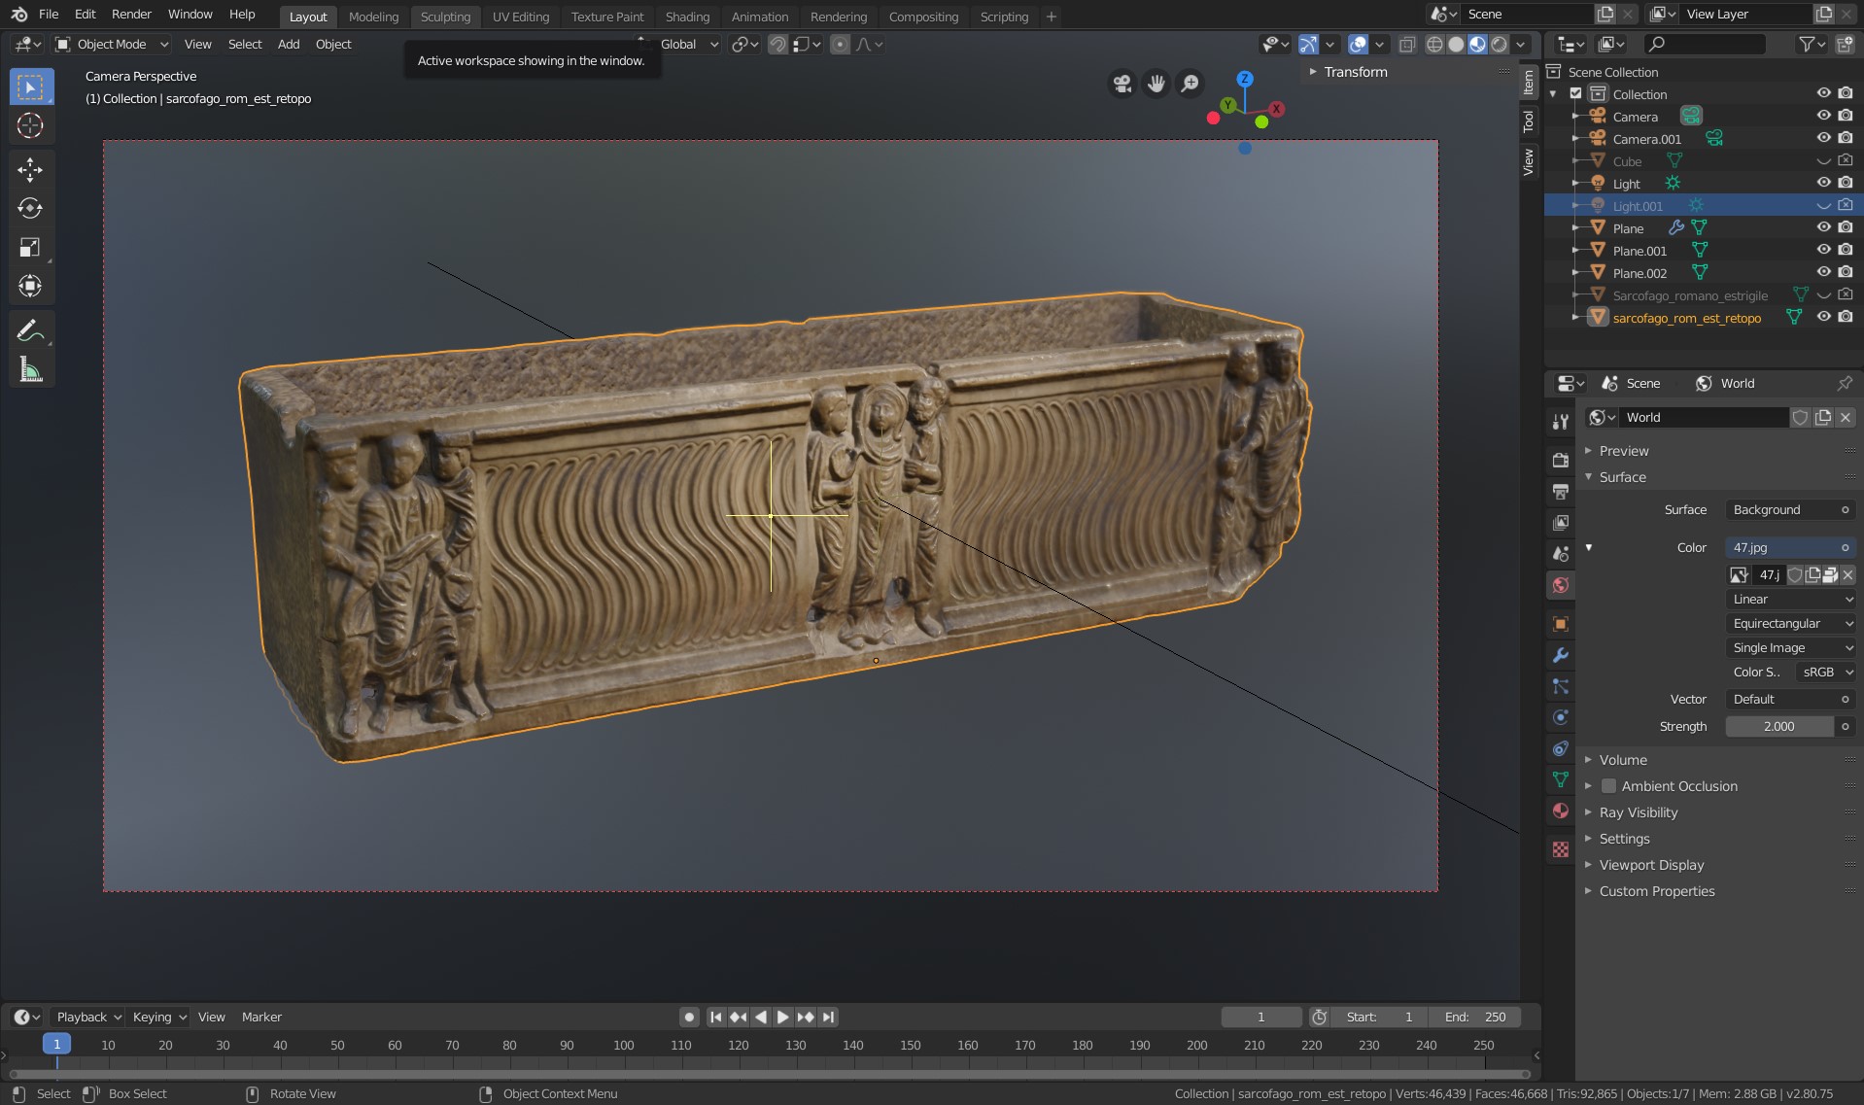Open the Render menu

tap(131, 14)
